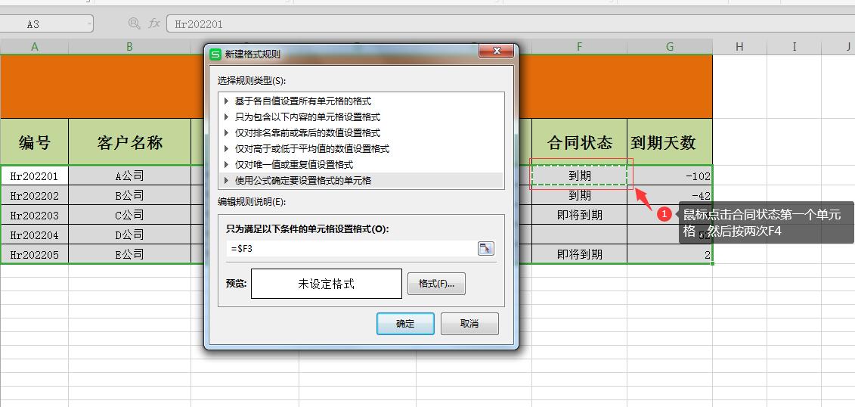855x407 pixels.
Task: Select cell D公司
Action: tap(130, 235)
